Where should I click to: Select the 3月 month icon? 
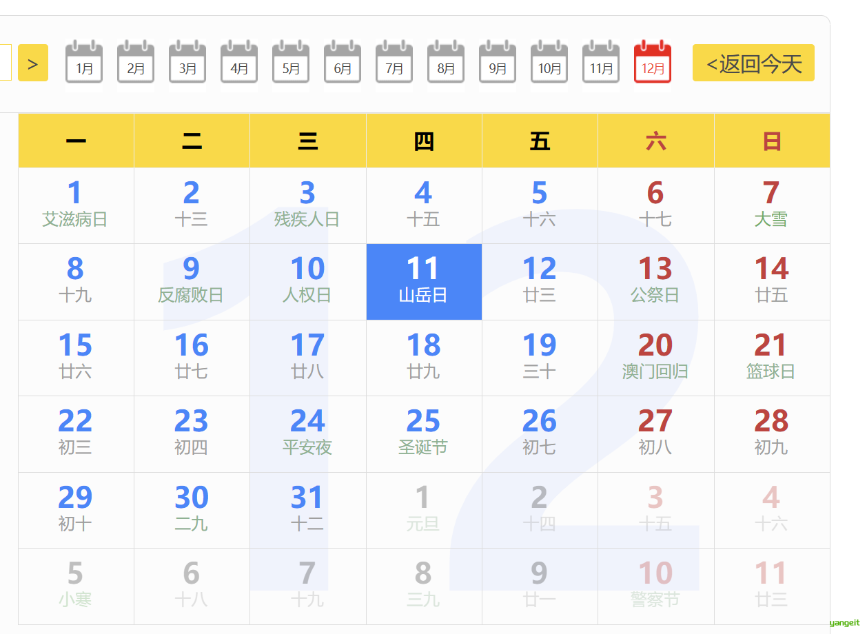coord(187,63)
